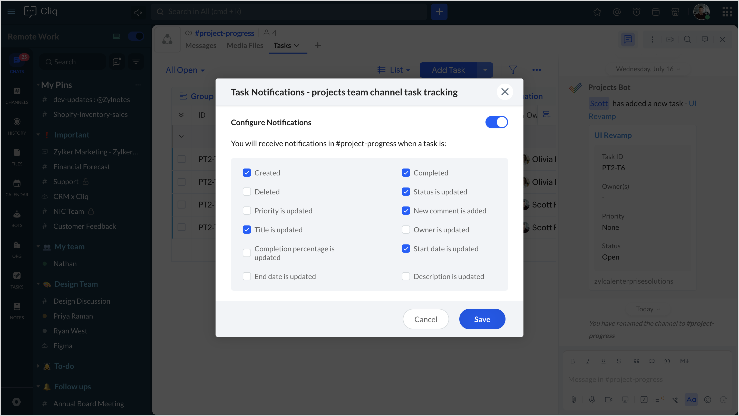The height and width of the screenshot is (416, 739).
Task: Open Org in left sidebar
Action: pyautogui.click(x=17, y=250)
